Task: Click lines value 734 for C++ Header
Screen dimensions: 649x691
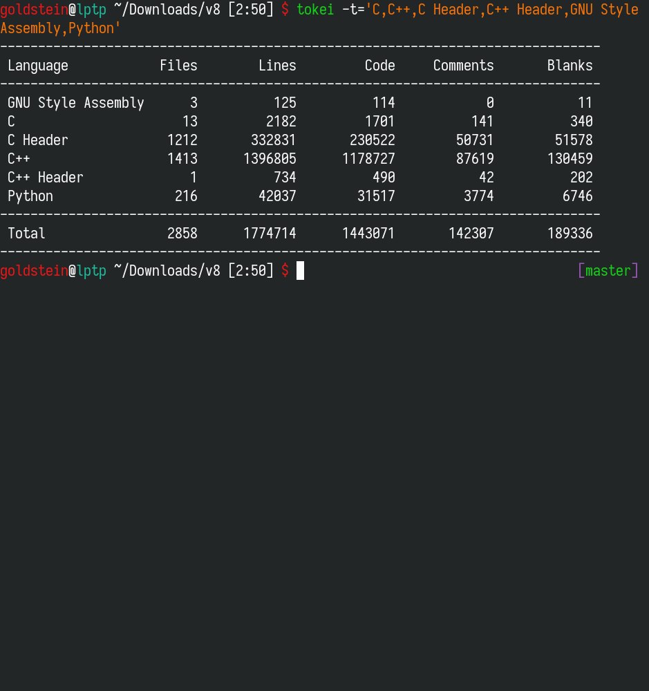Action: point(285,178)
